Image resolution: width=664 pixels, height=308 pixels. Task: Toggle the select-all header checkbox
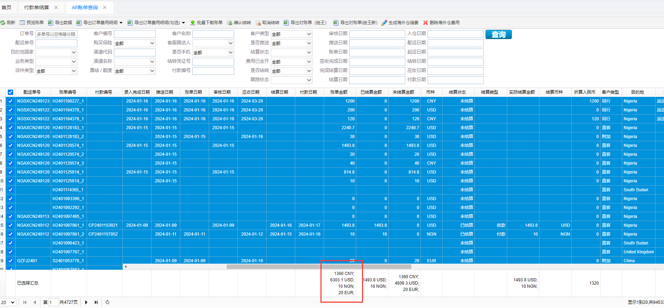point(11,92)
